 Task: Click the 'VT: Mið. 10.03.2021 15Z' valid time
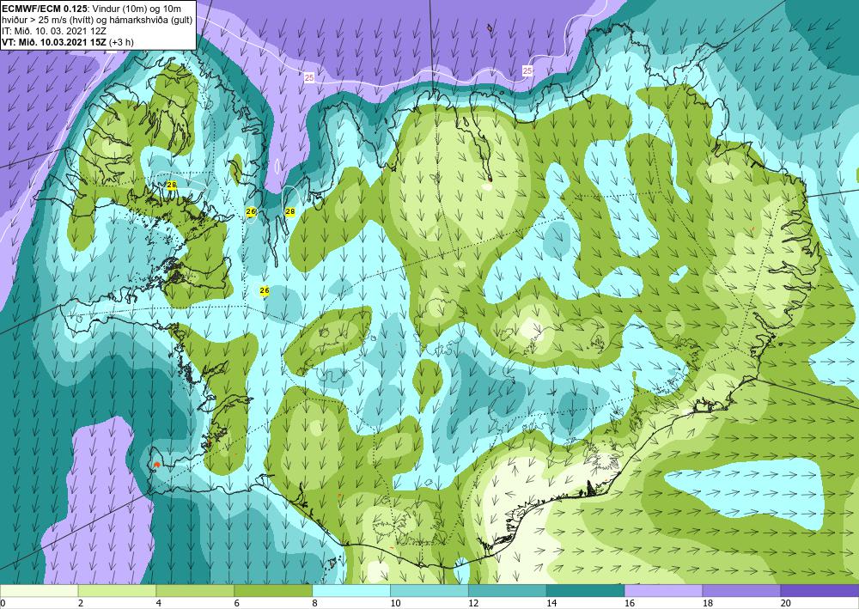tap(55, 42)
